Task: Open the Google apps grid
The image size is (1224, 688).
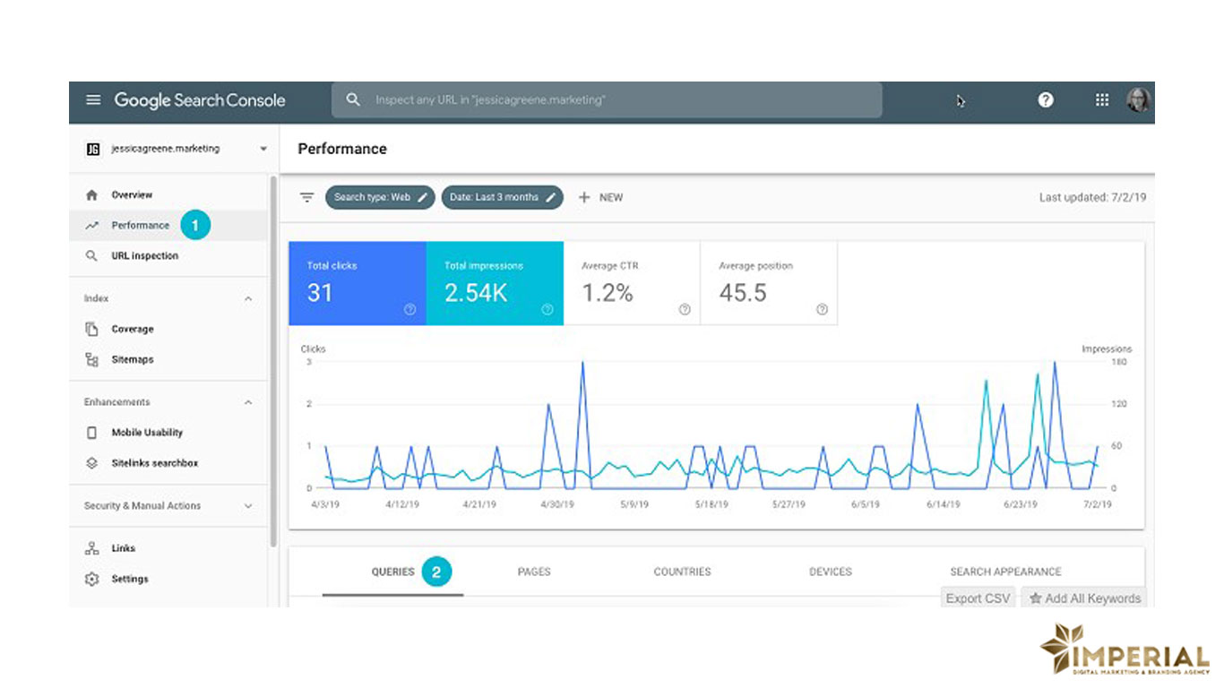Action: [x=1102, y=100]
